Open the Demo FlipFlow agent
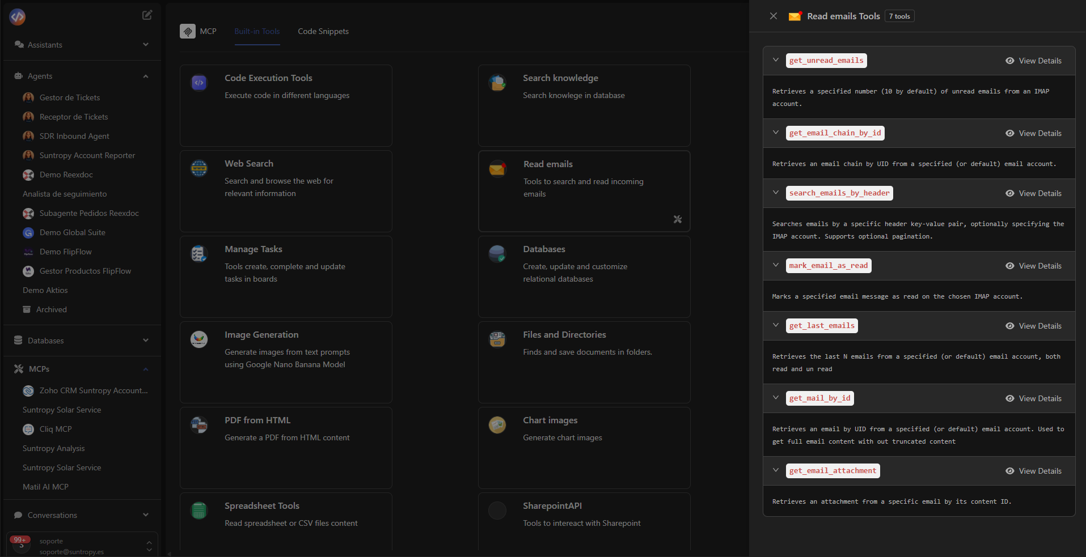Viewport: 1086px width, 557px height. (66, 252)
